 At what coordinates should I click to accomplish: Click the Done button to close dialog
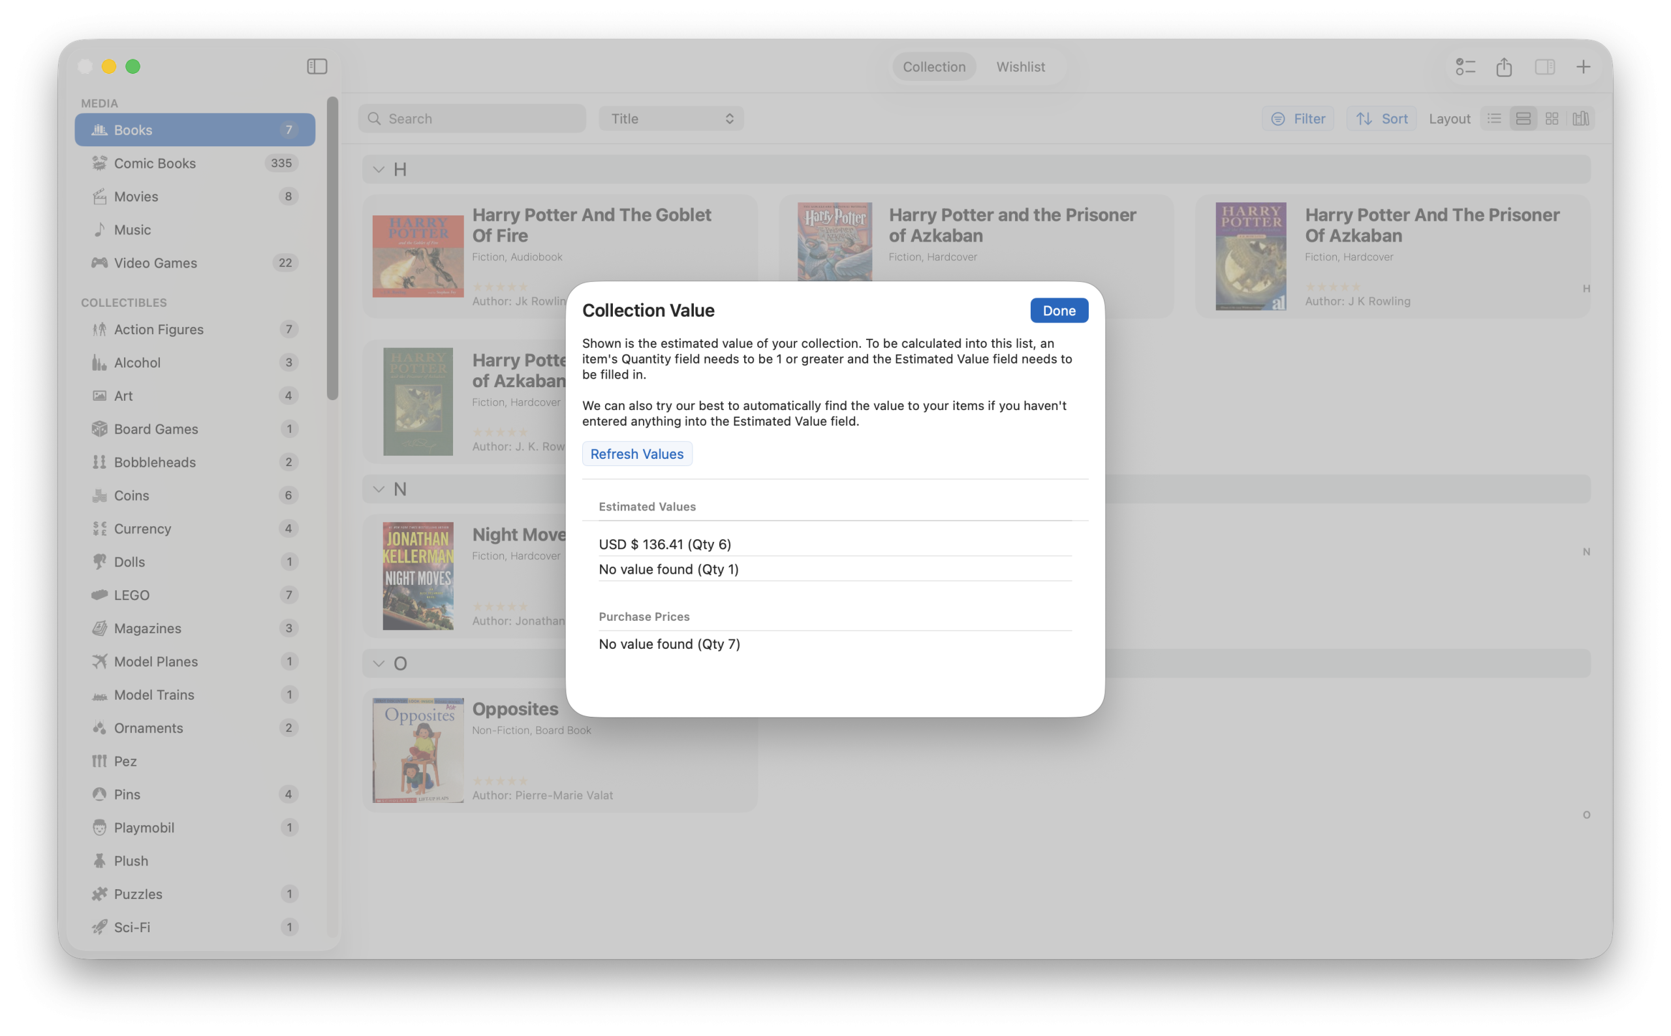[x=1058, y=310]
